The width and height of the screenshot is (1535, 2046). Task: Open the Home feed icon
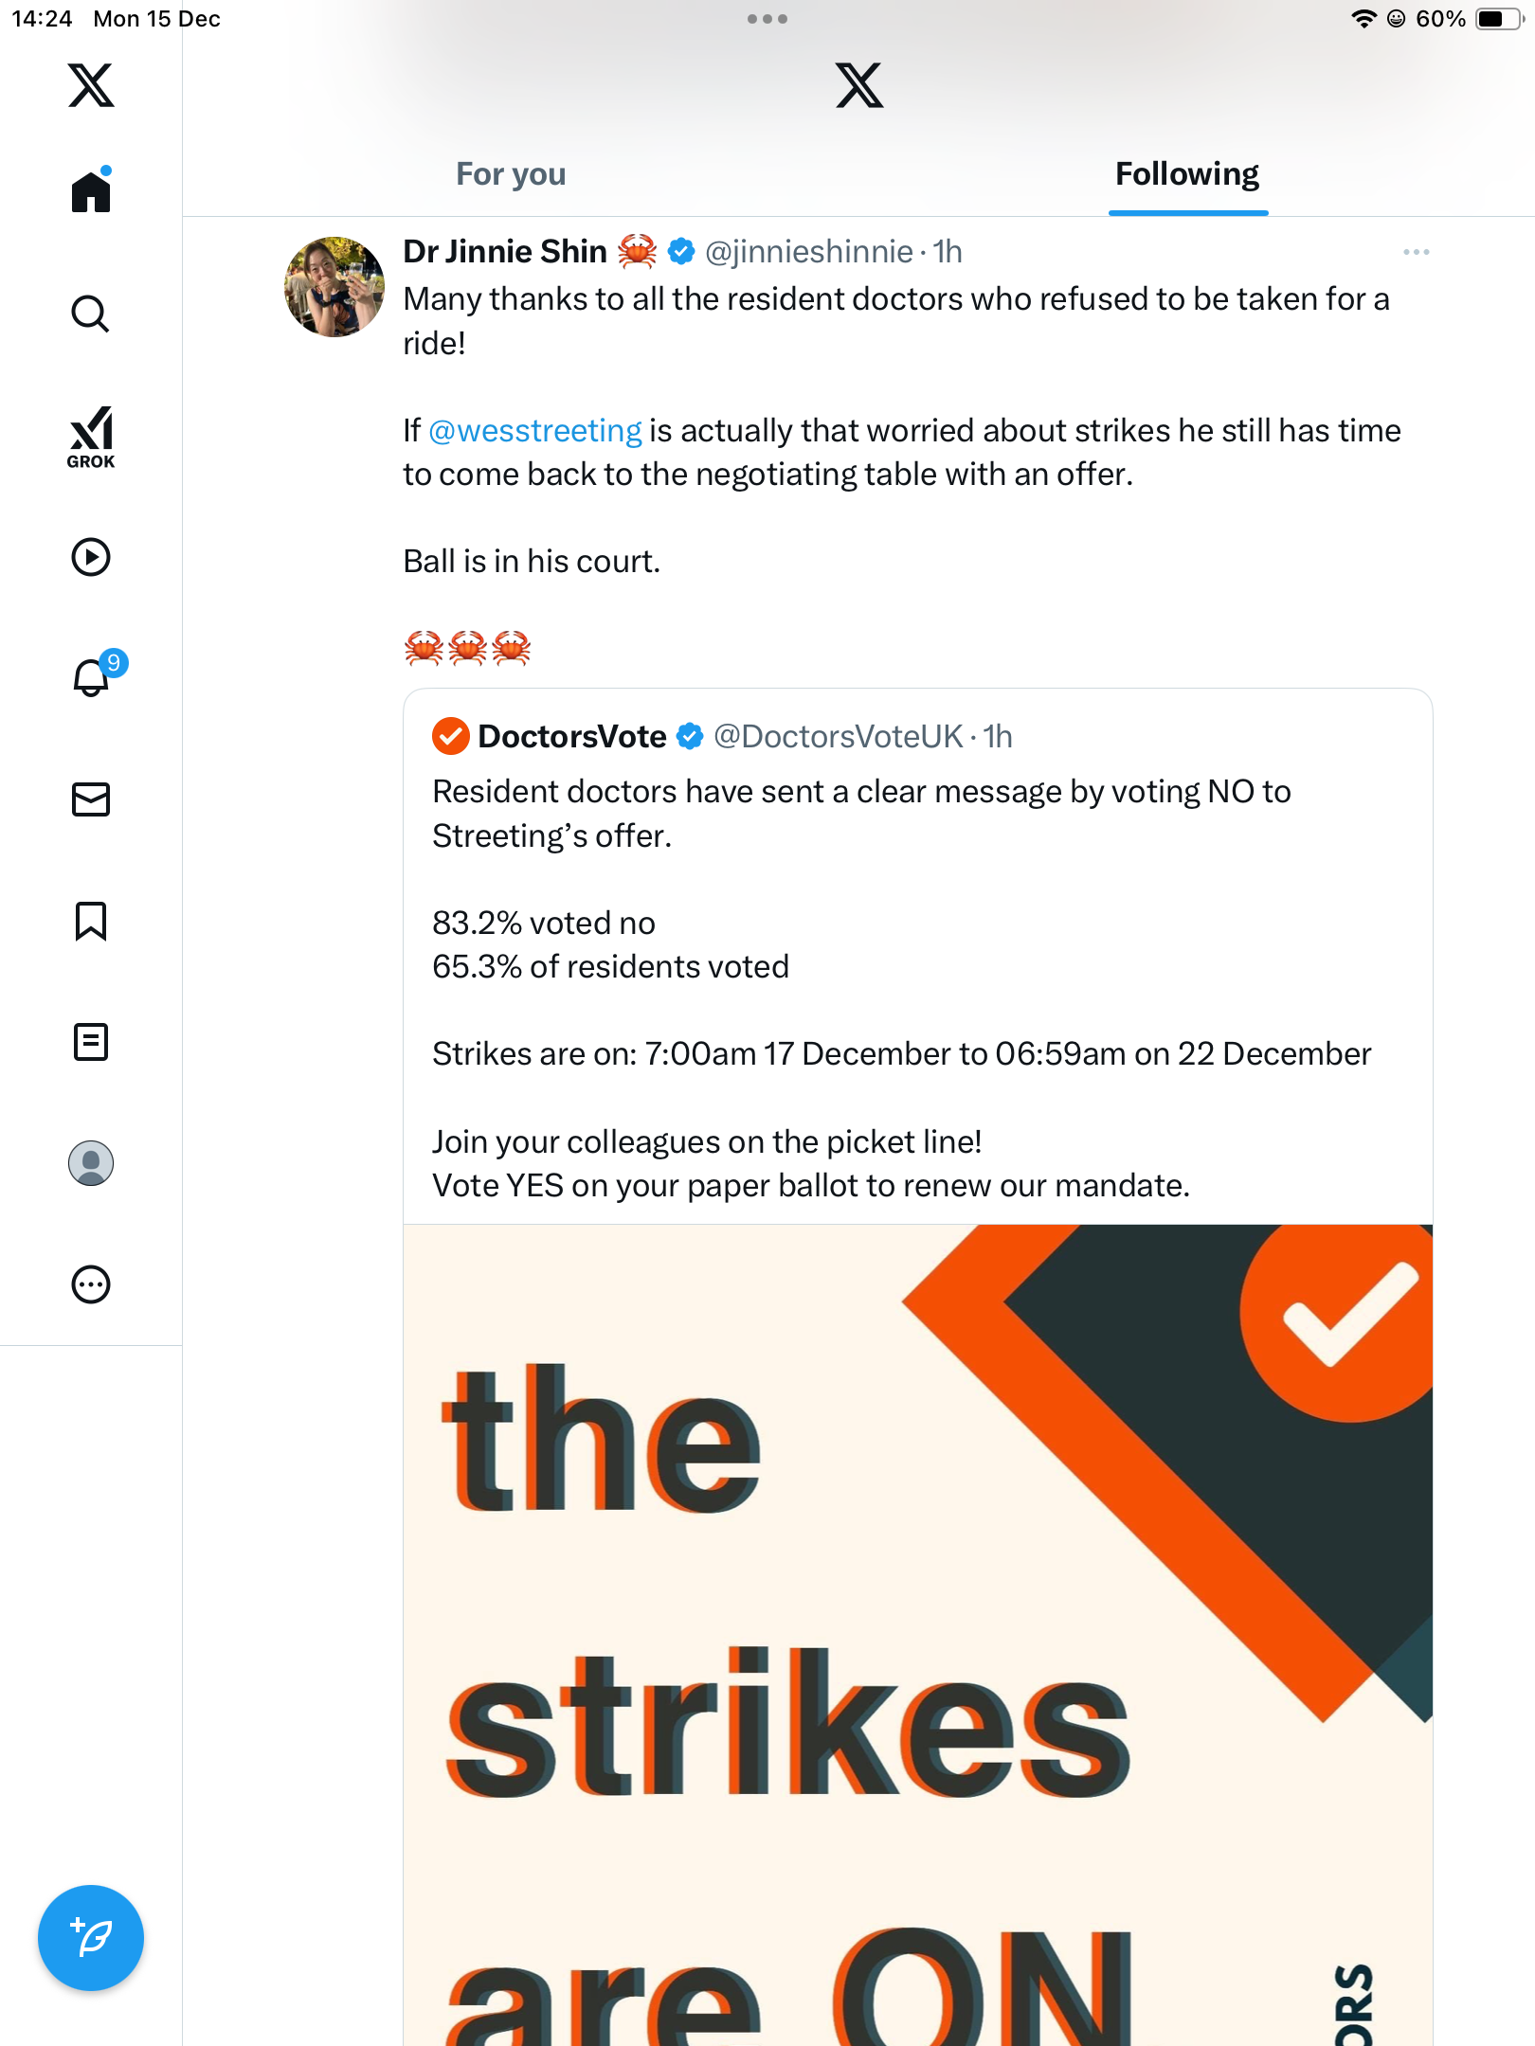click(91, 190)
